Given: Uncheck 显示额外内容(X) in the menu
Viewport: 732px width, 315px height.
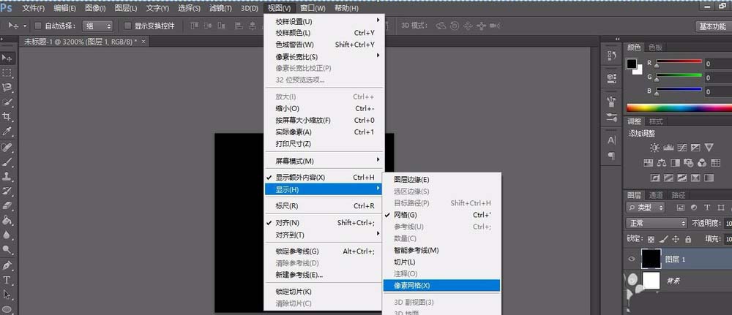Looking at the screenshot, I should click(324, 177).
